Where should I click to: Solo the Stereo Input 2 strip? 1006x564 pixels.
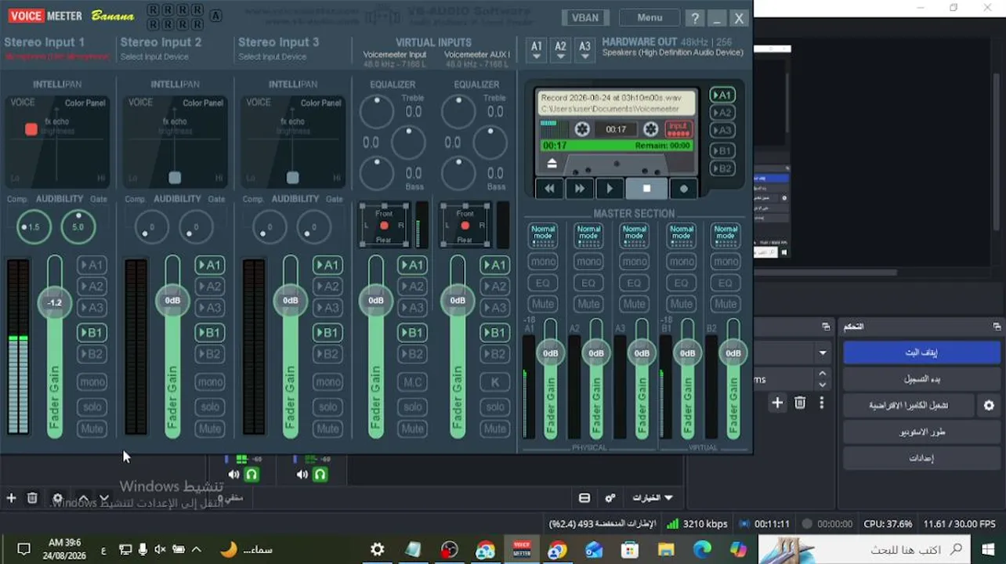pyautogui.click(x=210, y=407)
